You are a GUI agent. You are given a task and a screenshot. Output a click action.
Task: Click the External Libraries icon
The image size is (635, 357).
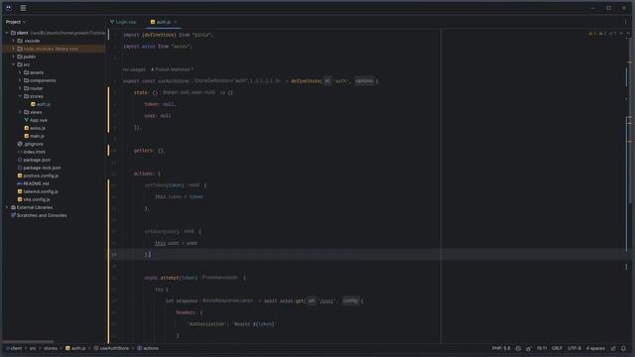tap(13, 207)
